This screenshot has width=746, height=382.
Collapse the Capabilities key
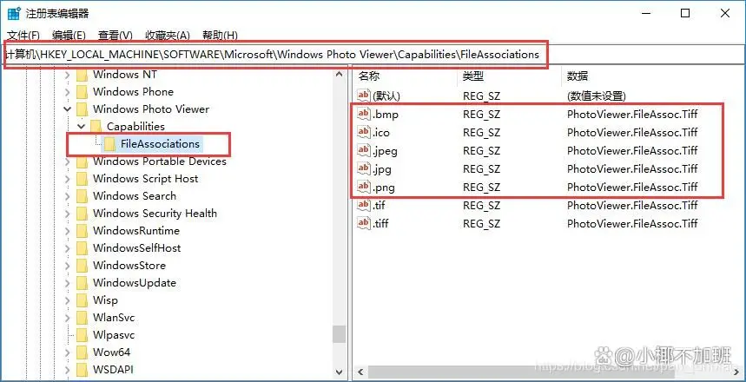coord(82,127)
